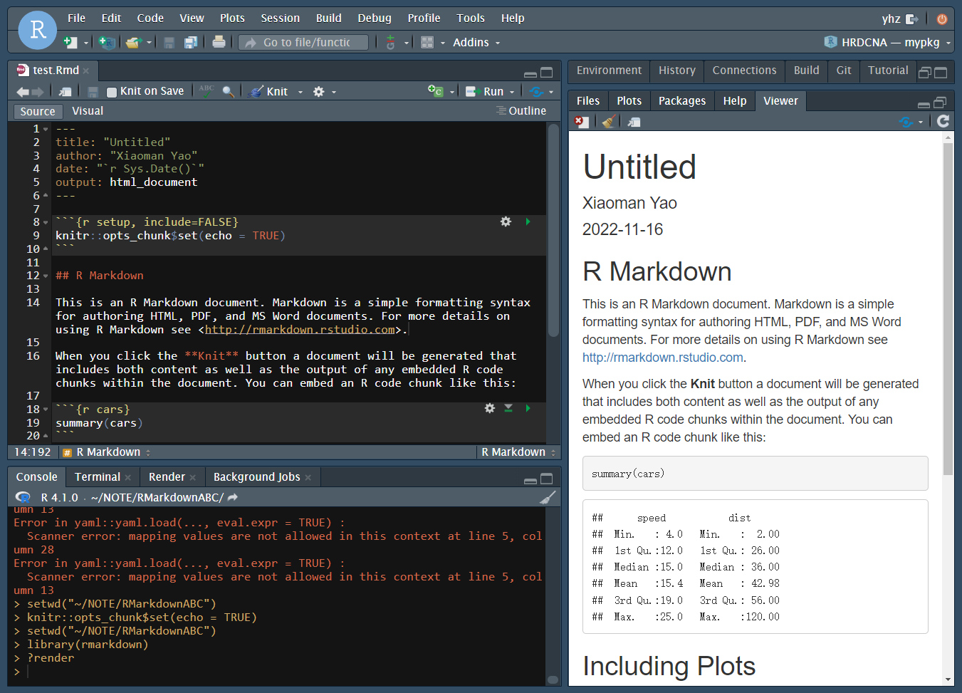The width and height of the screenshot is (962, 693).
Task: Click the Run button
Action: pos(486,91)
